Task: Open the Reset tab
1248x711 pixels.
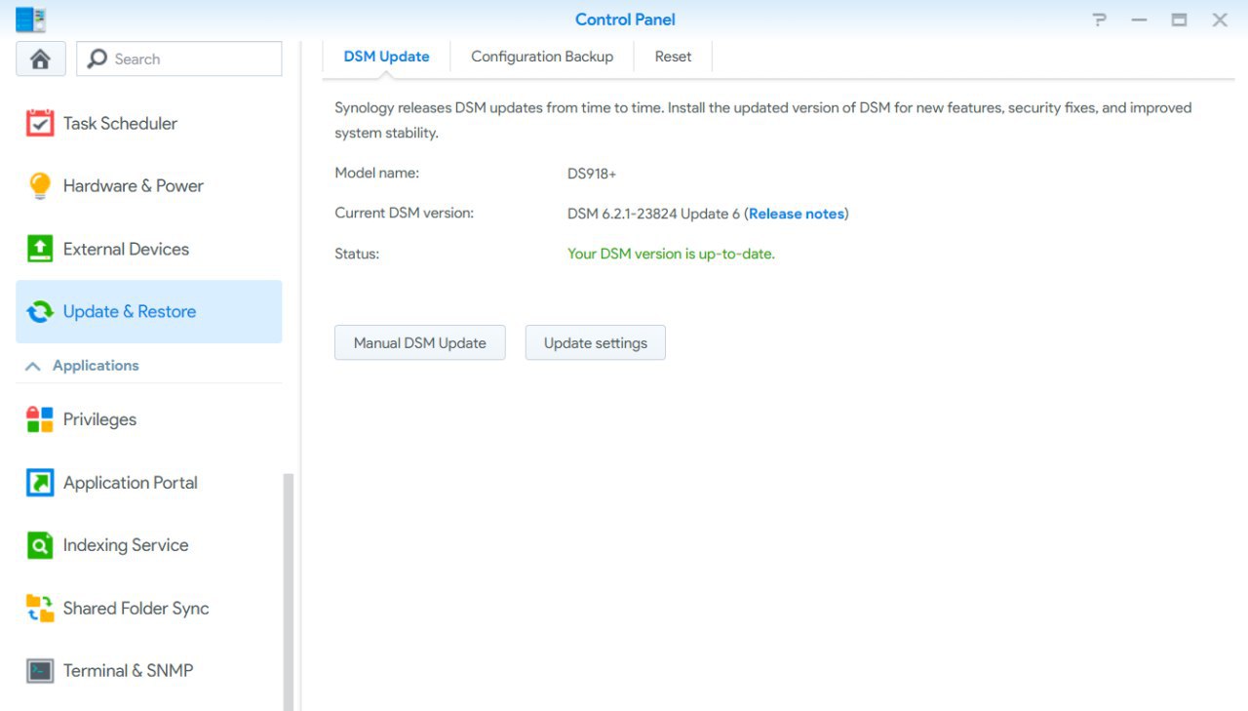Action: pos(673,57)
